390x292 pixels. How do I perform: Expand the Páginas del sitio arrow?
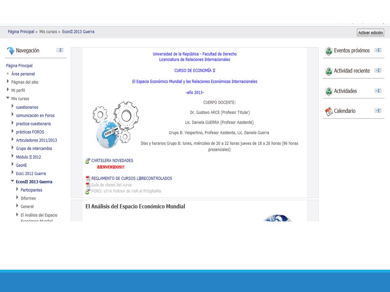click(8, 82)
